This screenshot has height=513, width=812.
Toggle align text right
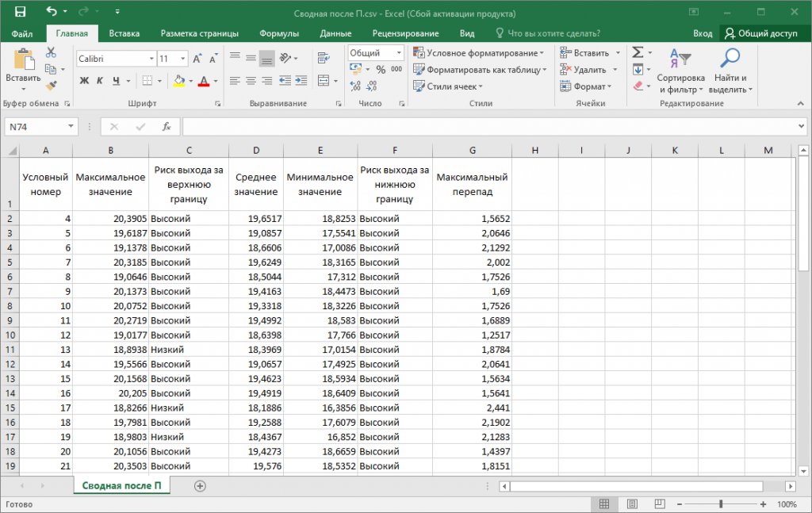coord(267,81)
